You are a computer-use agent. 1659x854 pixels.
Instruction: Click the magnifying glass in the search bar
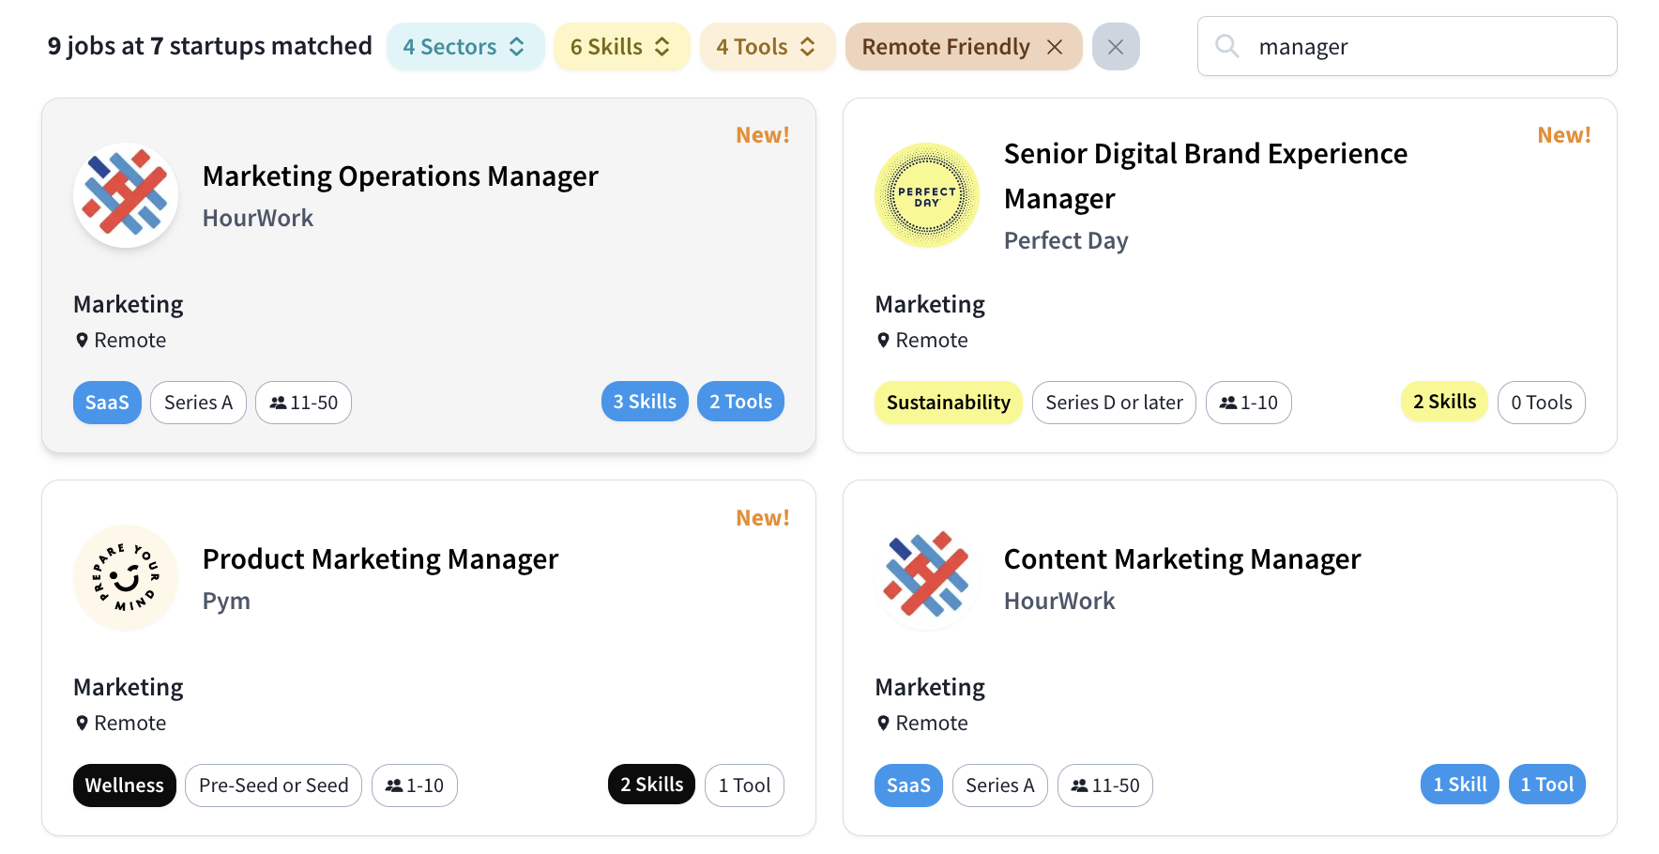[x=1227, y=46]
